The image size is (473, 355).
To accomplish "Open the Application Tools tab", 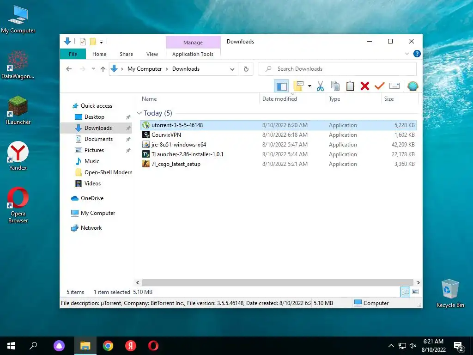I will (193, 54).
